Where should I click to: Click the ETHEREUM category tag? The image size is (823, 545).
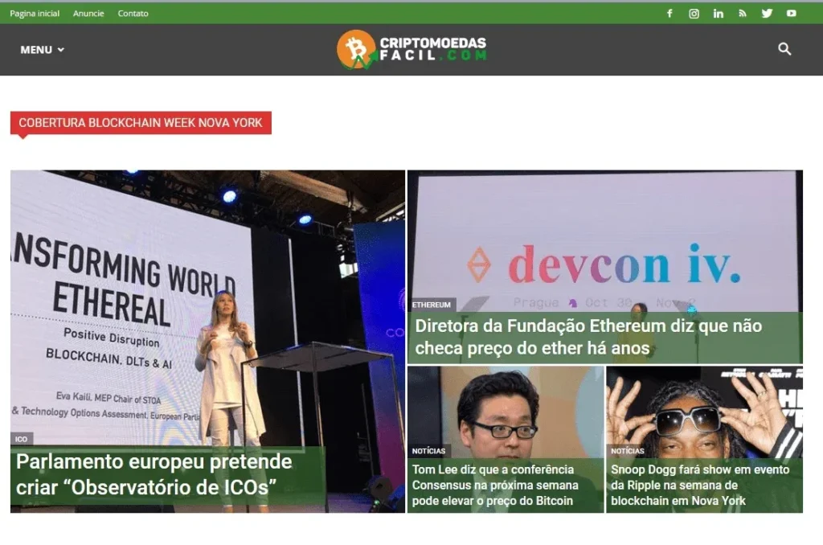(432, 305)
